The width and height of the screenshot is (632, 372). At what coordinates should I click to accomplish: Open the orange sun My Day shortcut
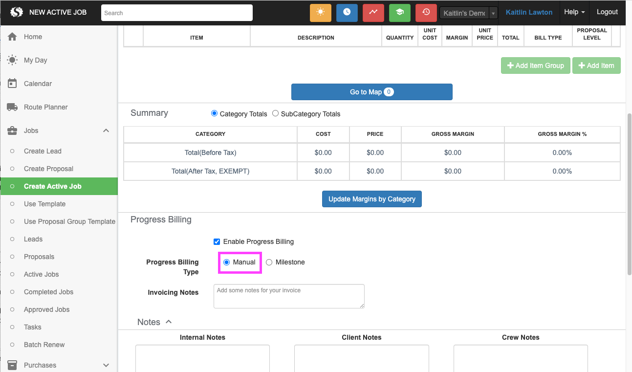point(321,12)
